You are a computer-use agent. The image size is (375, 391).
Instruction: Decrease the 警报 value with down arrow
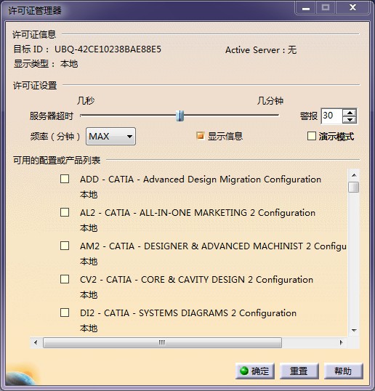[350, 120]
